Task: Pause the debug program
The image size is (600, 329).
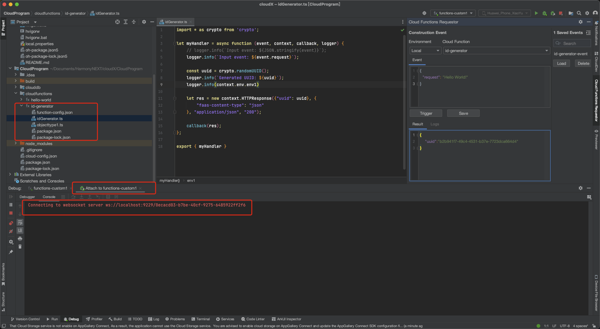Action: coord(11,205)
